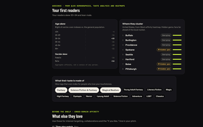
Task: Click the Hidden gem badge for Boise
Action: click(164, 64)
